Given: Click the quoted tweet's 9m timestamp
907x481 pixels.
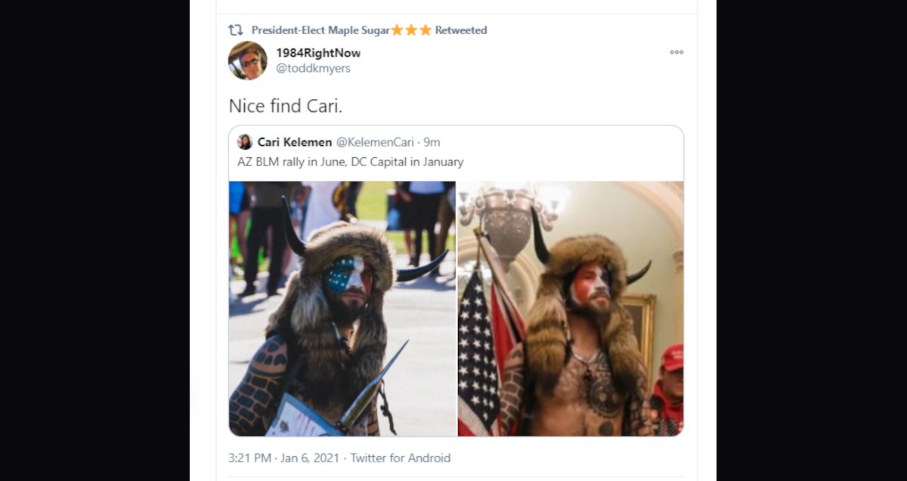Looking at the screenshot, I should coord(432,142).
